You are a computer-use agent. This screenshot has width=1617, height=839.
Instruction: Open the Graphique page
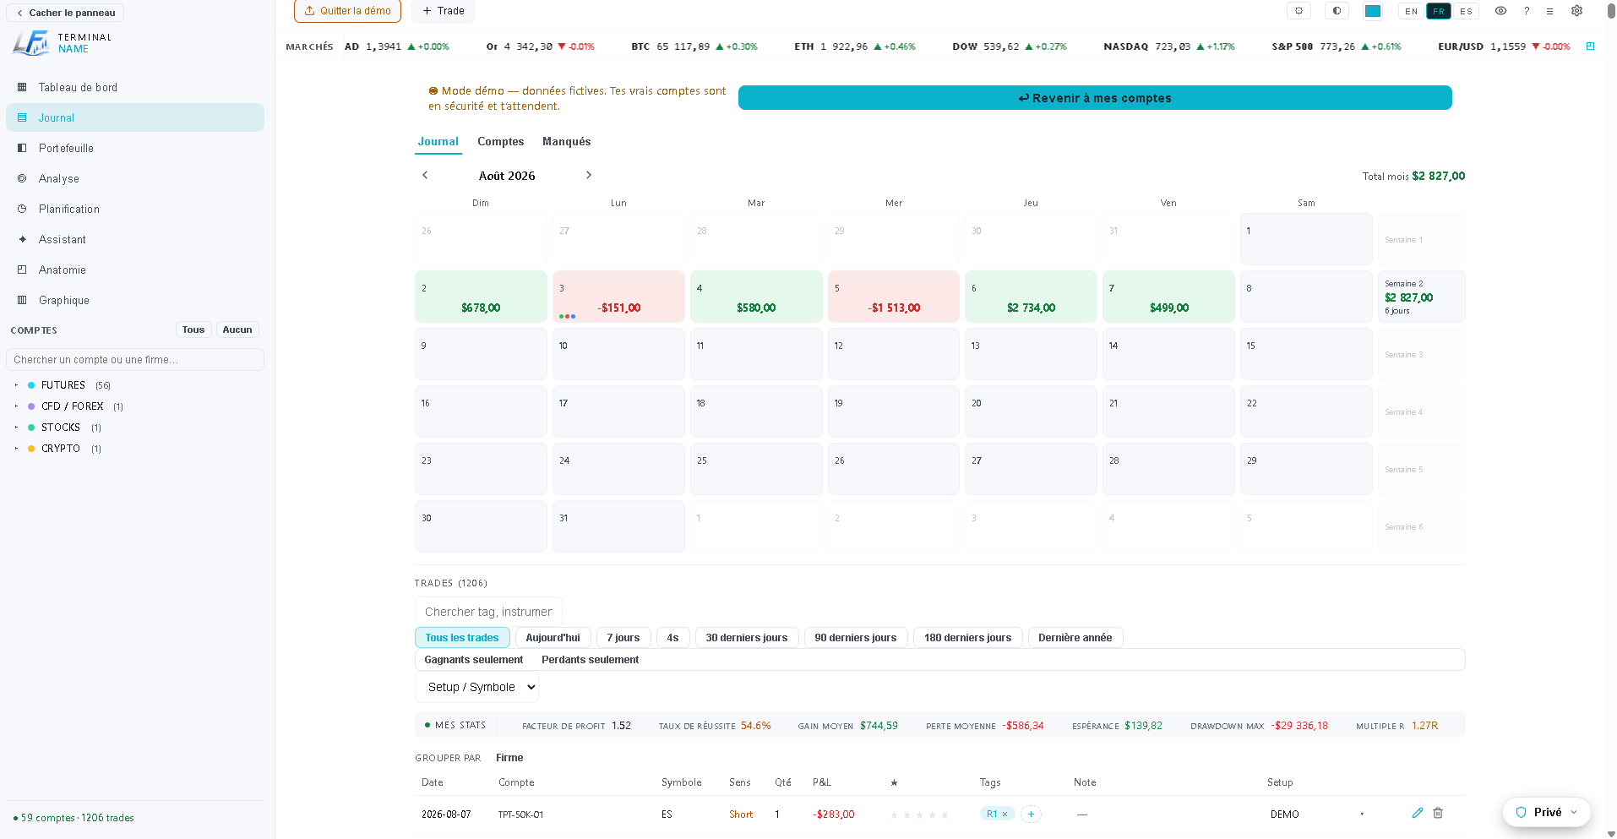[x=135, y=300]
